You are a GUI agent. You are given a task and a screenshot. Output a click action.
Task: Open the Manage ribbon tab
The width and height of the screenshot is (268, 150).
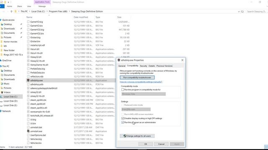coord(42,6)
